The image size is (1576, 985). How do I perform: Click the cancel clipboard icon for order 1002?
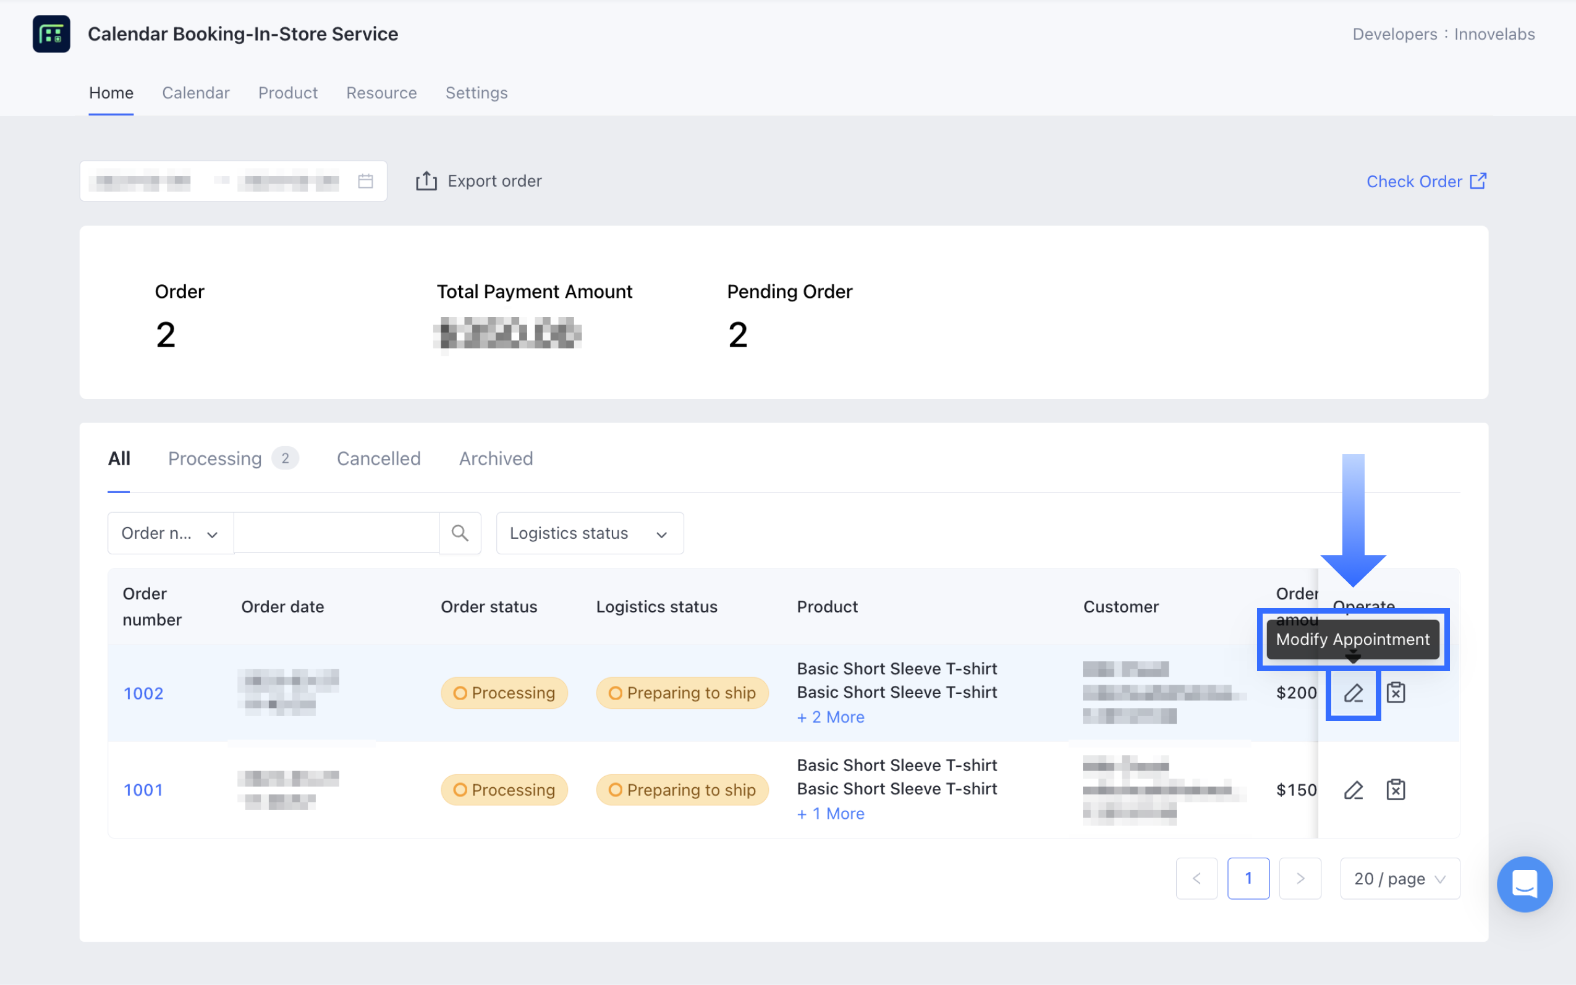1395,693
